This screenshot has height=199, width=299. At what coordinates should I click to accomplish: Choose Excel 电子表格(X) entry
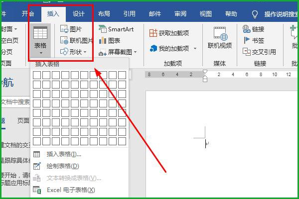pos(80,190)
